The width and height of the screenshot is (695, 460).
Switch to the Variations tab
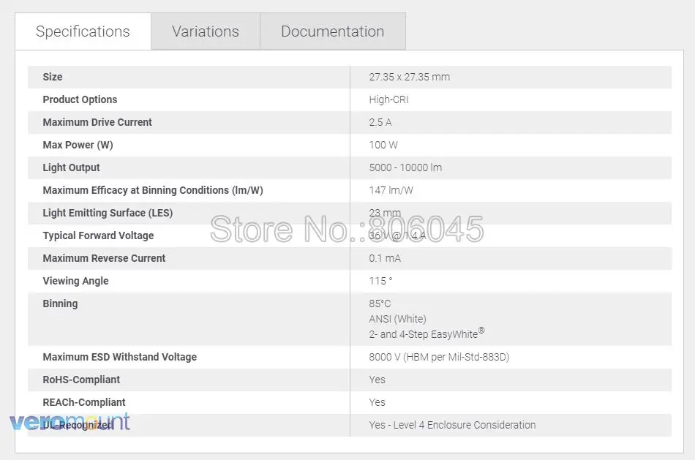tap(206, 31)
